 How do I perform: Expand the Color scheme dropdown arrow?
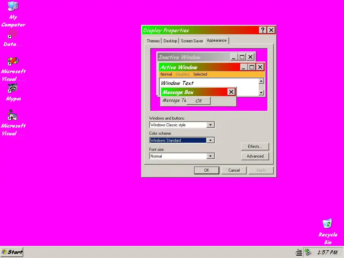point(210,140)
